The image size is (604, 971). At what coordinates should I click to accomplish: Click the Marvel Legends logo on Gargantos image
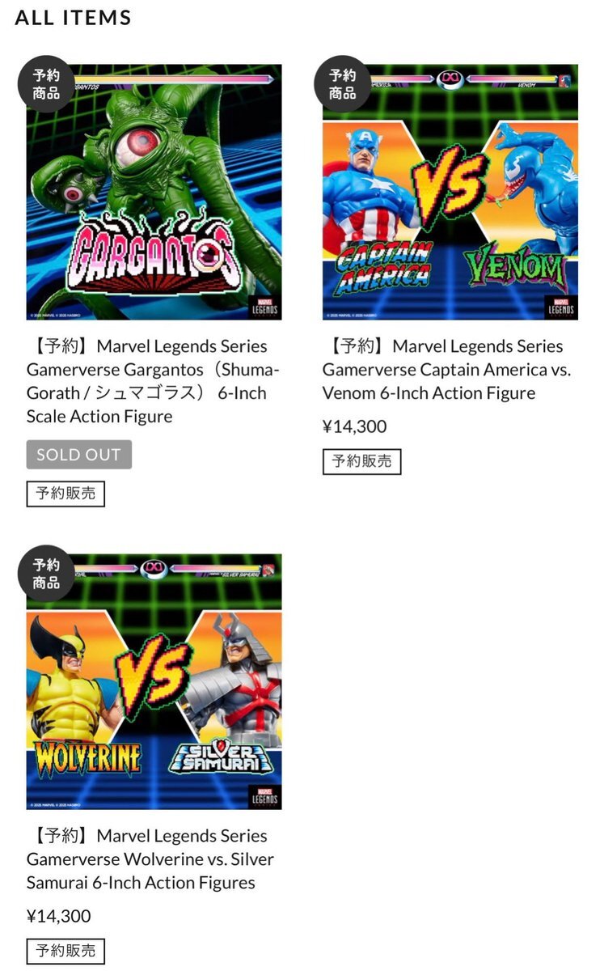(265, 305)
